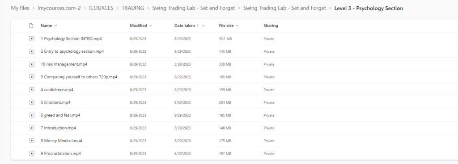
Task: Click video icon next to 8 Money Mindset
Action: coord(32,141)
